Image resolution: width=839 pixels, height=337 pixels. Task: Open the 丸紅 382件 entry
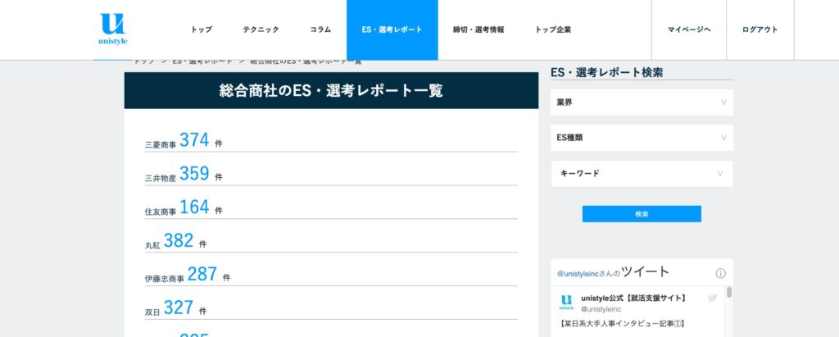(x=331, y=241)
